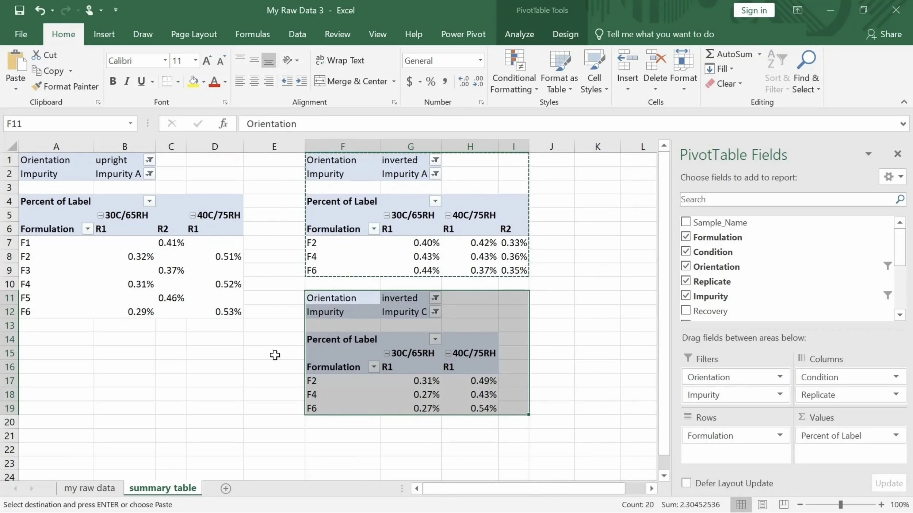
Task: Expand the General number format dropdown
Action: pos(480,61)
